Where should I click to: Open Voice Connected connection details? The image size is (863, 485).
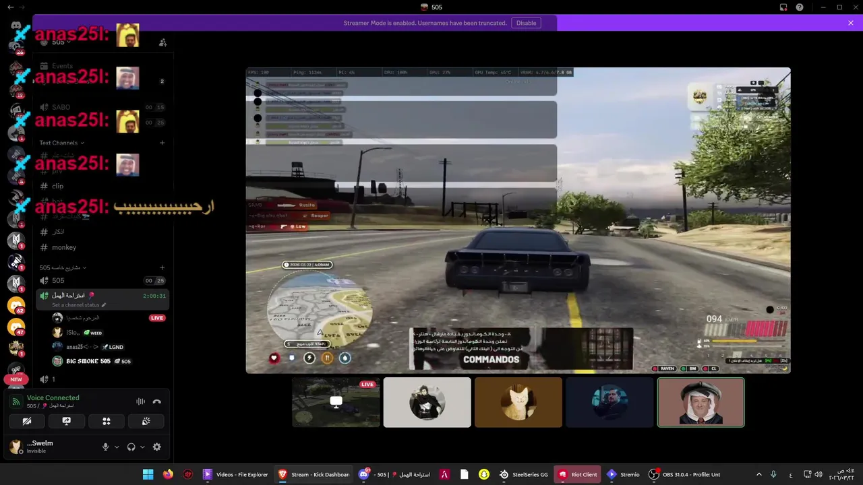53,397
